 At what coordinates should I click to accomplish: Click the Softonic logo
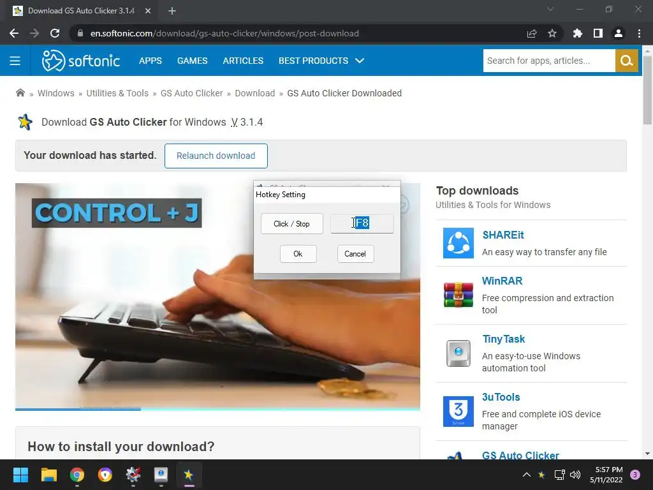click(81, 61)
